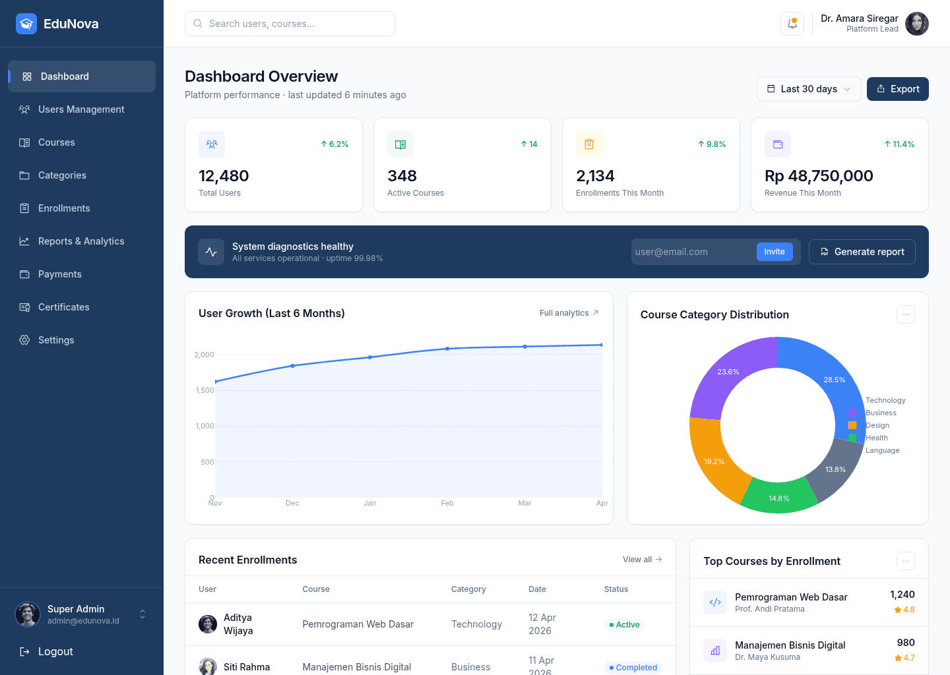Click 'Manajemen Bisnis Digital' in Siti Rahma's row
950x675 pixels.
click(357, 667)
